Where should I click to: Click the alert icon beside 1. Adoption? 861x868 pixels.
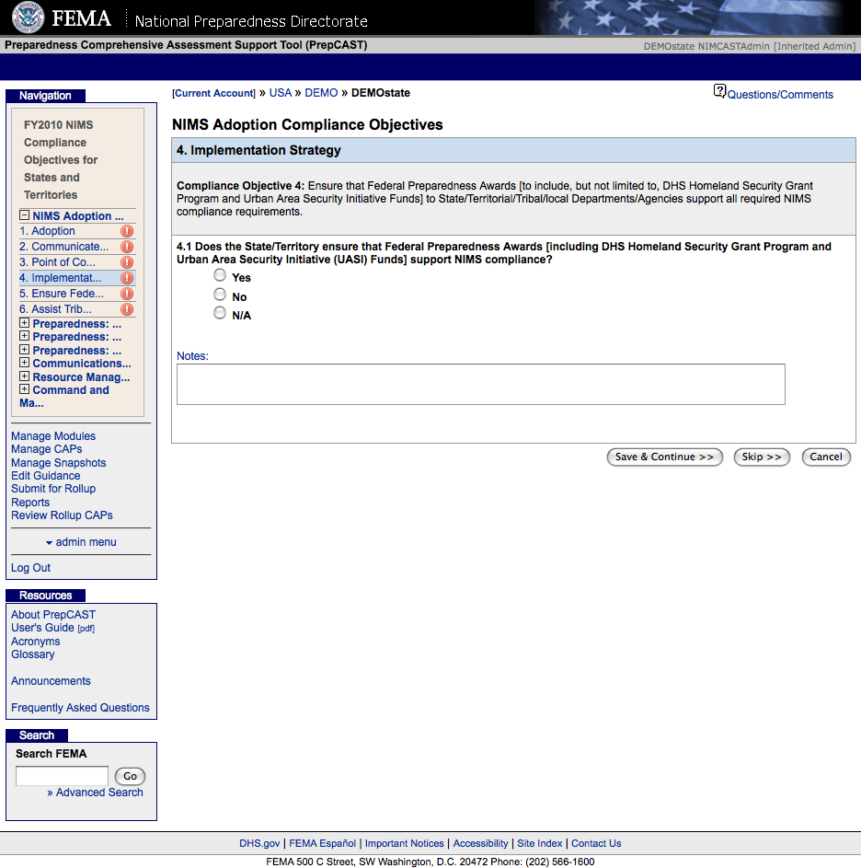[127, 231]
